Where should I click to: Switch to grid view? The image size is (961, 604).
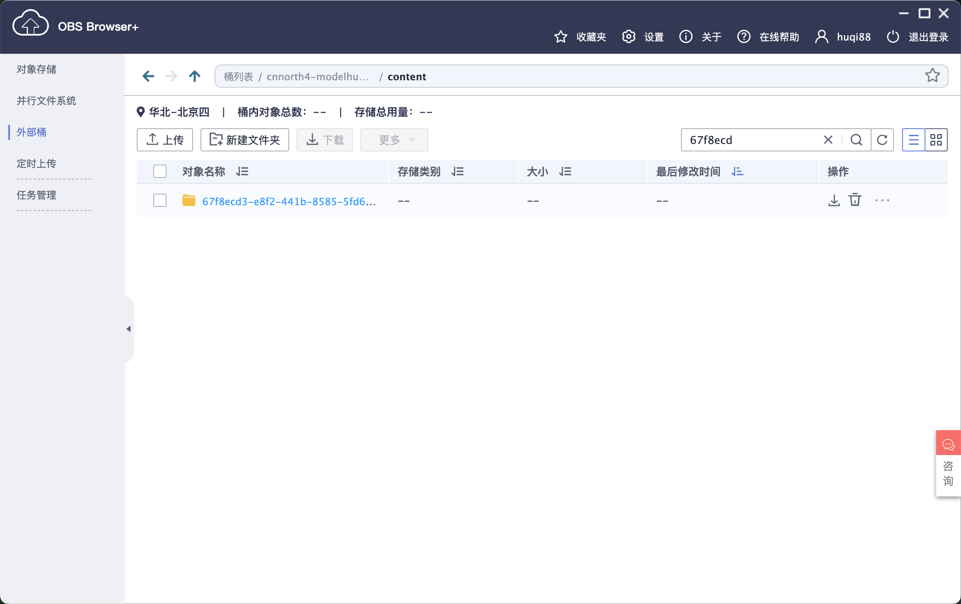point(936,140)
